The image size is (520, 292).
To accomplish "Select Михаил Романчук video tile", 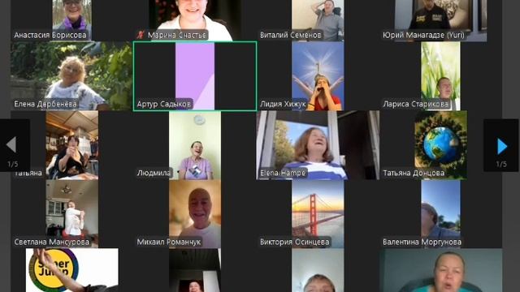I will pos(195,214).
